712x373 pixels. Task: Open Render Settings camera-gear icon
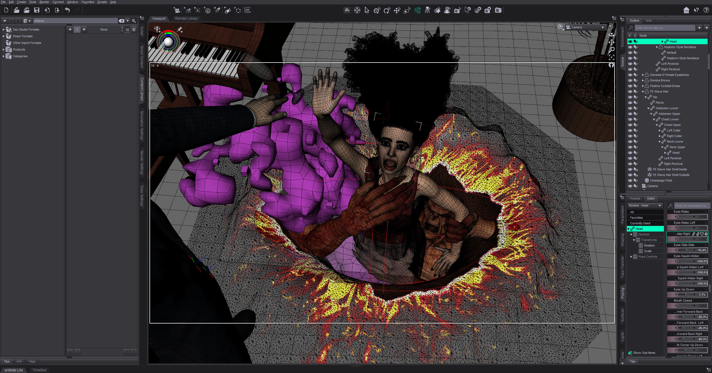pos(488,10)
